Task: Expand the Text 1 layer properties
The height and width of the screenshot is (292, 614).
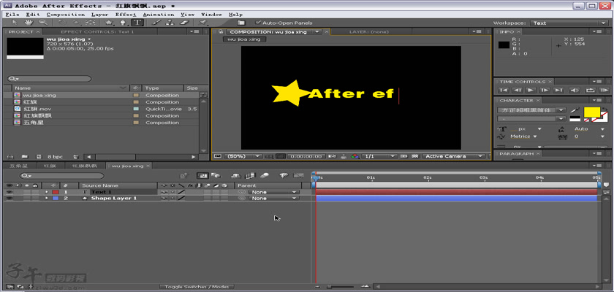Action: 47,192
